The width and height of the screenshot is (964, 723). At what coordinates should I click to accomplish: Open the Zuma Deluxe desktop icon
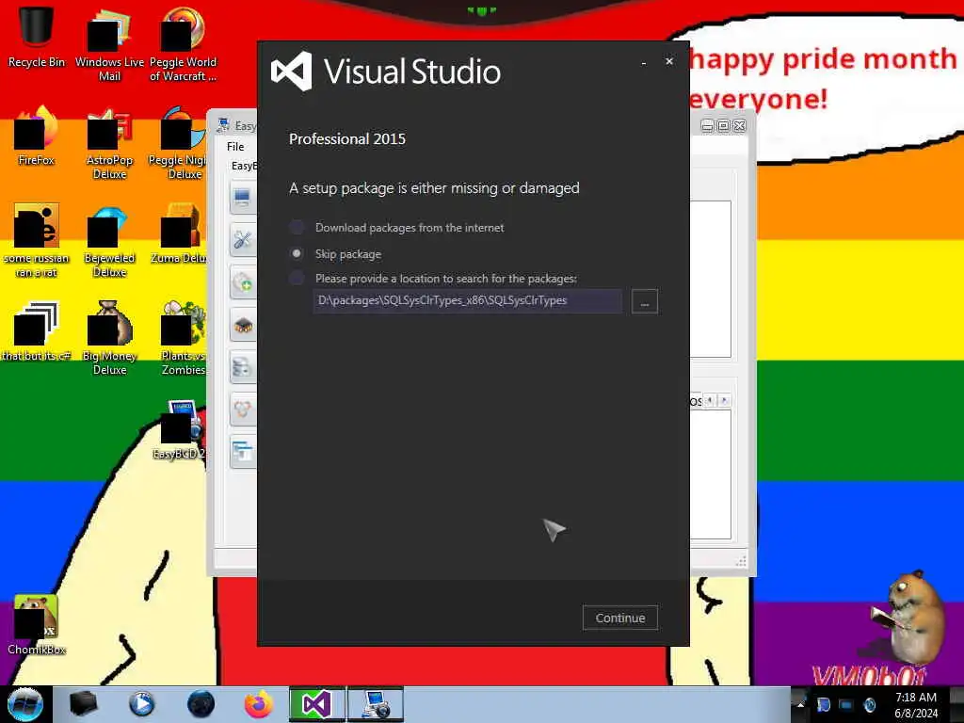point(178,233)
